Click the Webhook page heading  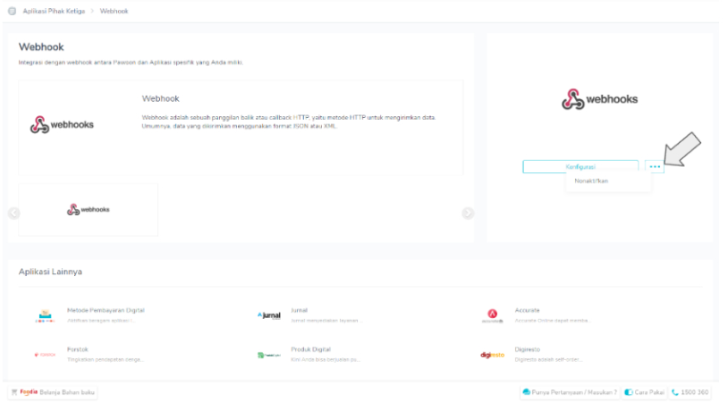click(x=41, y=46)
